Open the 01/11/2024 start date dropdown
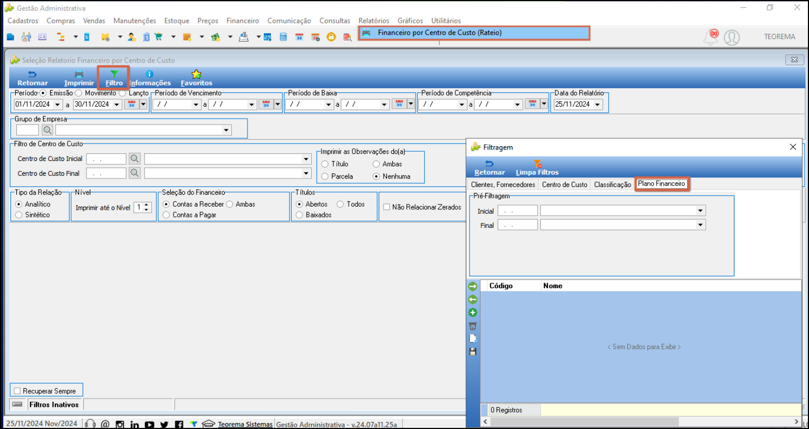 pos(58,104)
